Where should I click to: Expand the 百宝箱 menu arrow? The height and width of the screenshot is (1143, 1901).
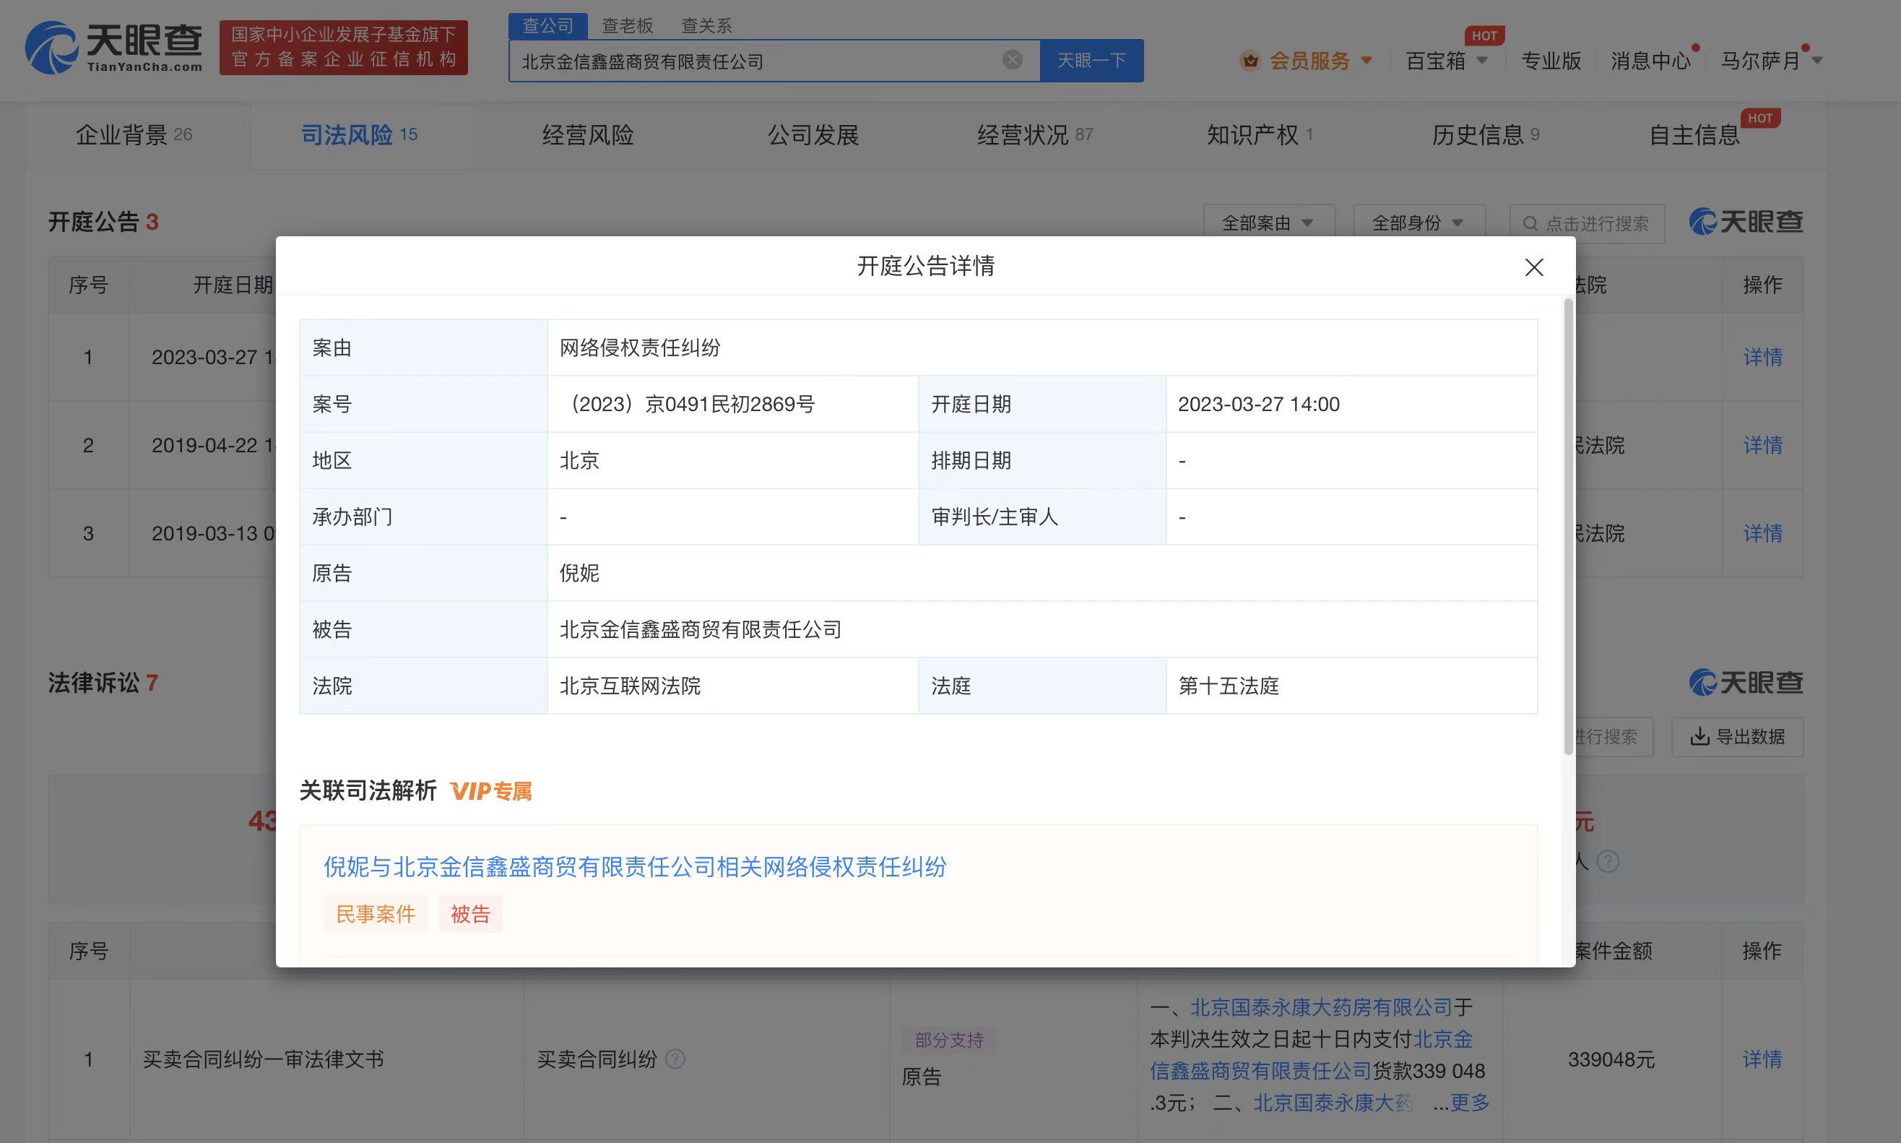(1482, 60)
